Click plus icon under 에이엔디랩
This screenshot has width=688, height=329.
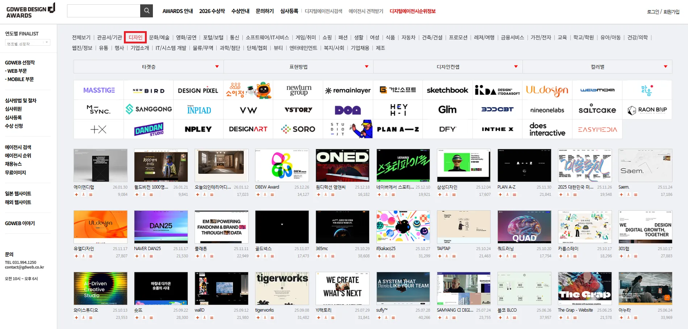click(x=76, y=195)
